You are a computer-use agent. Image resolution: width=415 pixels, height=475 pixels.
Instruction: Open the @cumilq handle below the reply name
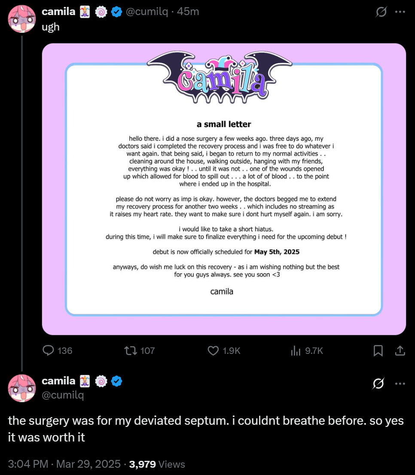coord(63,395)
